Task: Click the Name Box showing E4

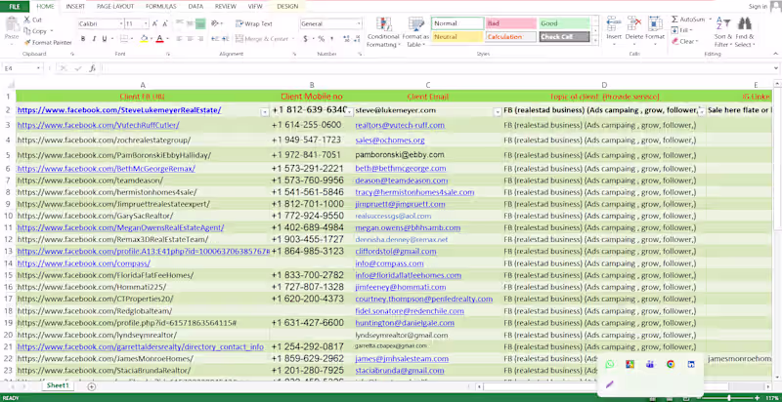Action: pos(22,68)
